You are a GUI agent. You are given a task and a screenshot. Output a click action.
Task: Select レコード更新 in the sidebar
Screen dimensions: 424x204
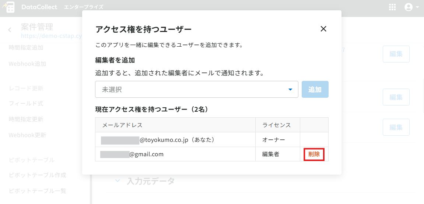pyautogui.click(x=26, y=89)
